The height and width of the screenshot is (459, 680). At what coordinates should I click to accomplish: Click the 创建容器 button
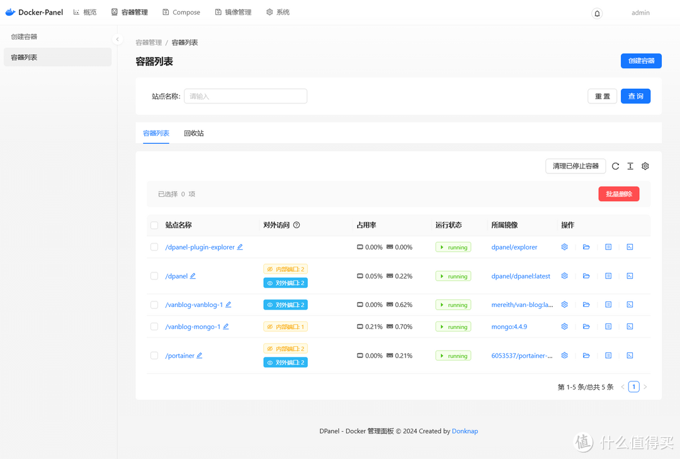(641, 61)
